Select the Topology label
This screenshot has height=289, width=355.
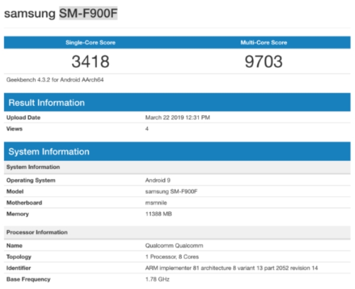click(19, 257)
